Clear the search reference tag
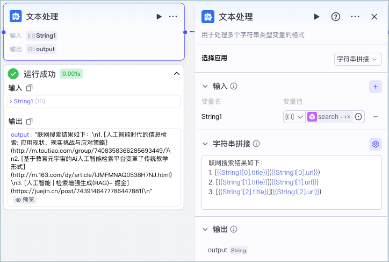The height and width of the screenshot is (262, 389). [349, 117]
